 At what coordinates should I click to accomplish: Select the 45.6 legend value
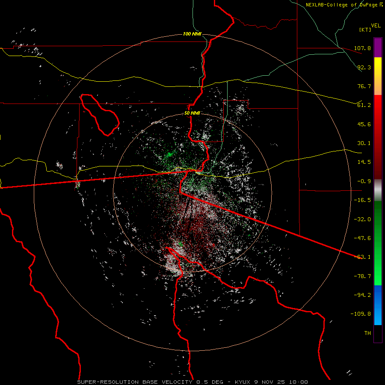364,124
